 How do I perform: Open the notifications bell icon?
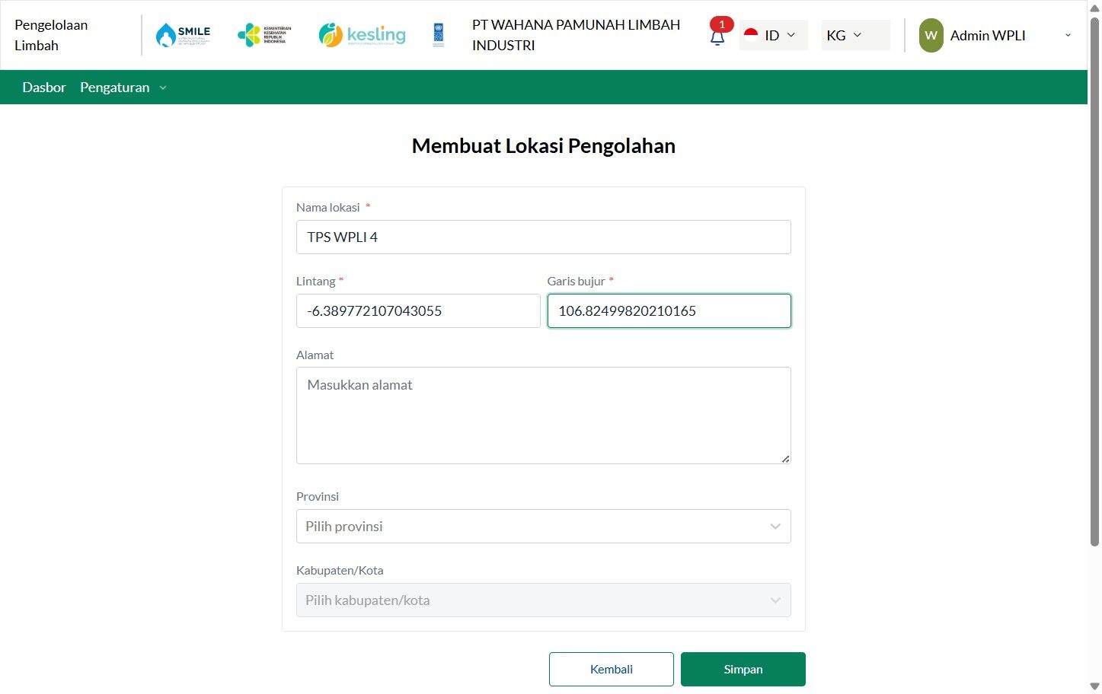[x=717, y=37]
